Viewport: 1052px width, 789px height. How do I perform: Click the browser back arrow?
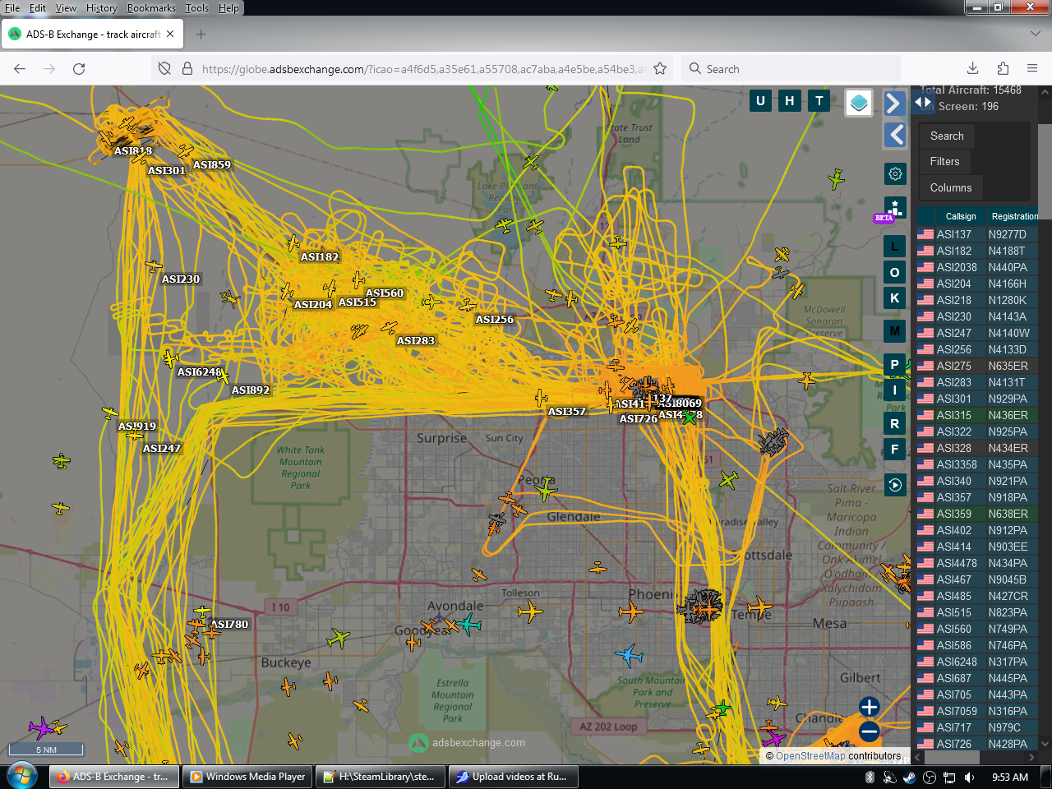(x=20, y=69)
